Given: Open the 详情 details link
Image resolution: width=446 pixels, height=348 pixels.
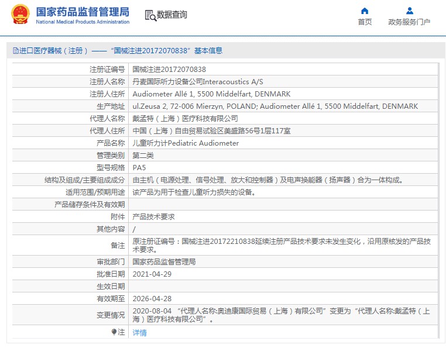Looking at the screenshot, I should coord(139,333).
